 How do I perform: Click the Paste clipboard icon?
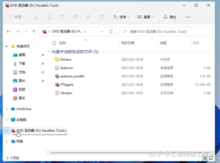pos(62,17)
